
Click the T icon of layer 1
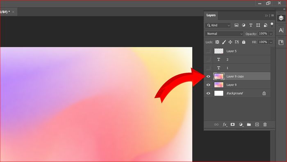[x=219, y=68]
